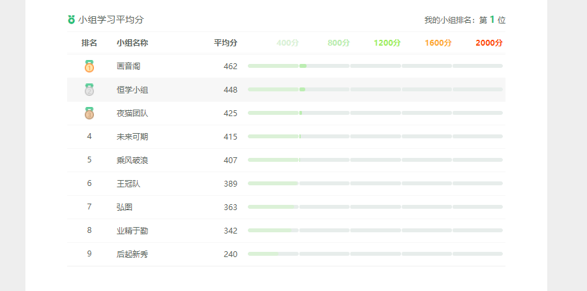Click the 排名 column header
The height and width of the screenshot is (291, 587).
pos(89,43)
